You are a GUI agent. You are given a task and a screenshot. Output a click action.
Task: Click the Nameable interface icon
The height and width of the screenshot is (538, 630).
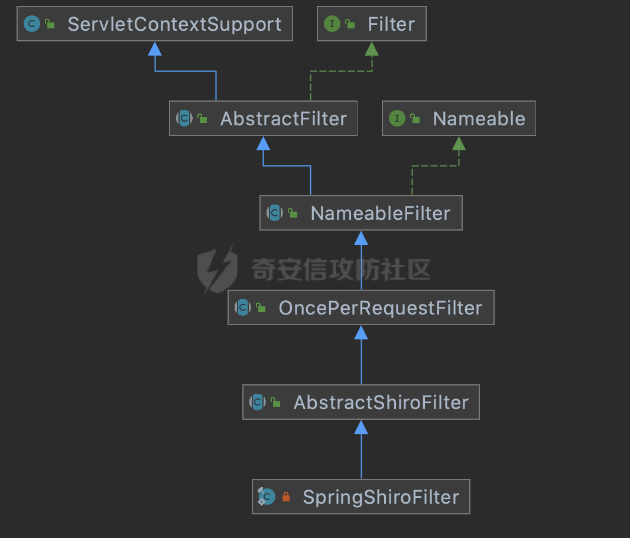click(x=397, y=118)
